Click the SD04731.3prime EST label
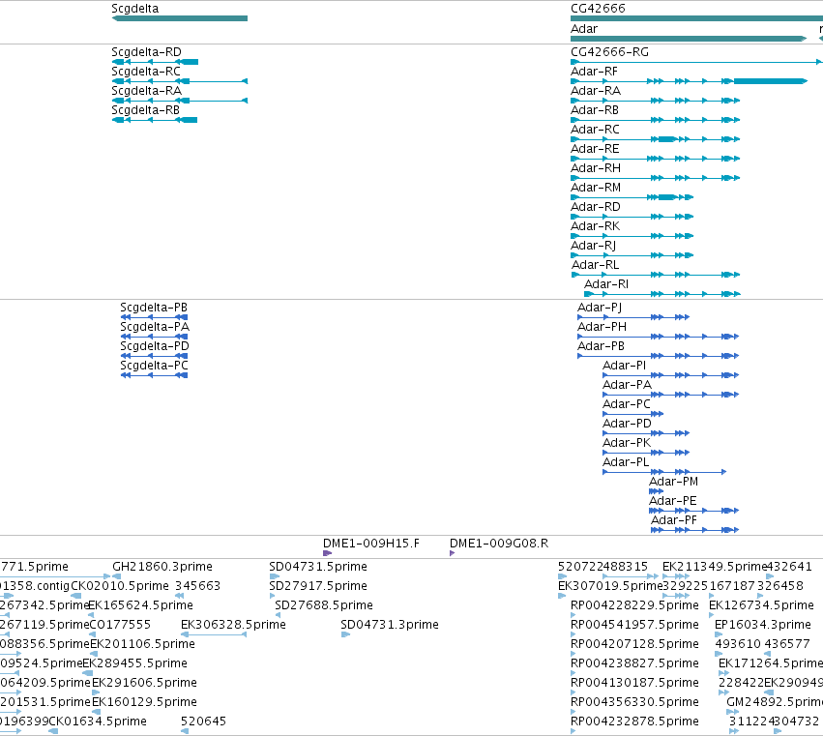Viewport: 823px width, 736px height. (x=390, y=625)
